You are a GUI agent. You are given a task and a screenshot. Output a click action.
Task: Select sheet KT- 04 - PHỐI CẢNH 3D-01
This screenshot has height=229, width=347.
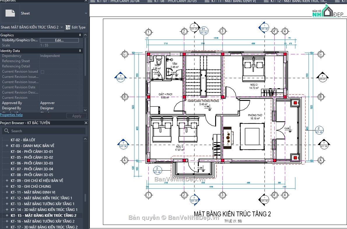(x=32, y=152)
